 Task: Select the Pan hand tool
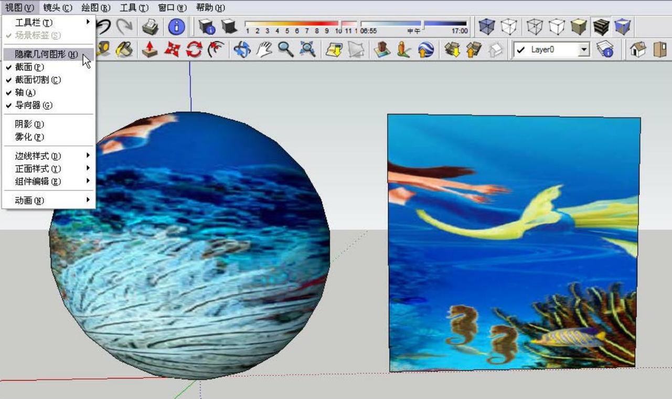(x=264, y=49)
